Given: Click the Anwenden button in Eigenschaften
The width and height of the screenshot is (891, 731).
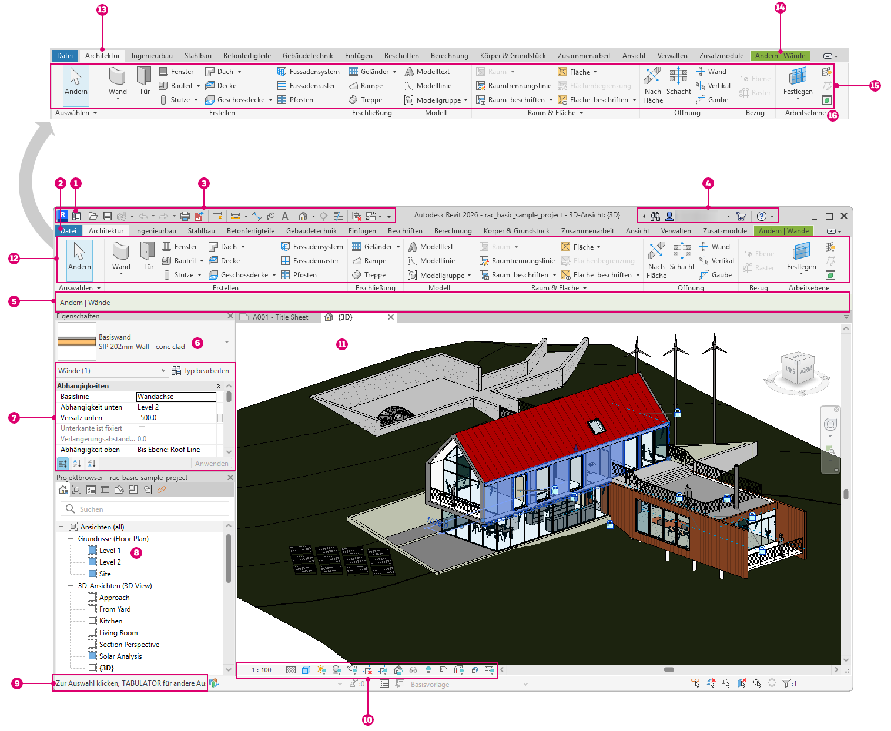Looking at the screenshot, I should tap(212, 464).
